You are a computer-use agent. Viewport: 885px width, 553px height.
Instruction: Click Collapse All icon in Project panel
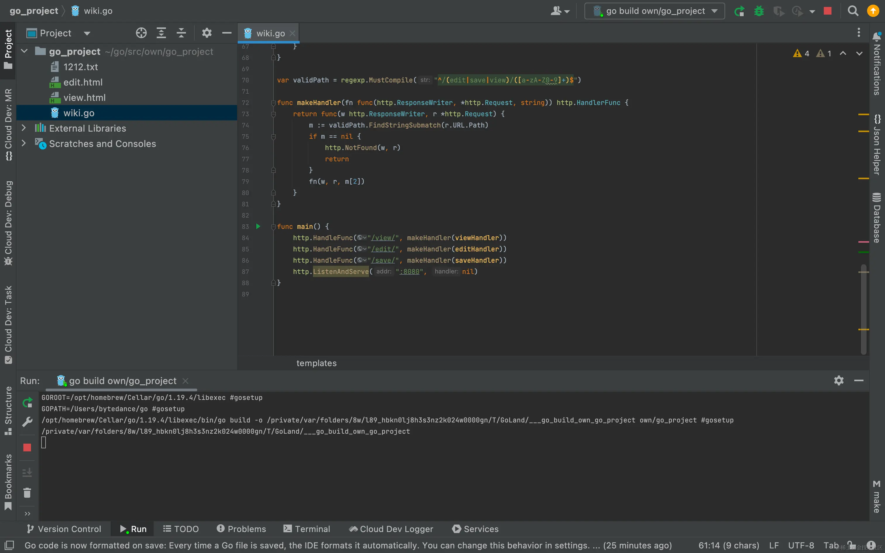[181, 33]
